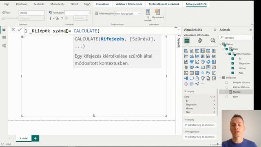Select the map globe visual
Viewport: 261px width, 147px height.
186,67
